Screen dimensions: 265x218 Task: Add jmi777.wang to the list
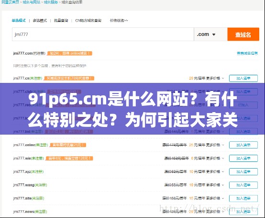click(x=243, y=185)
